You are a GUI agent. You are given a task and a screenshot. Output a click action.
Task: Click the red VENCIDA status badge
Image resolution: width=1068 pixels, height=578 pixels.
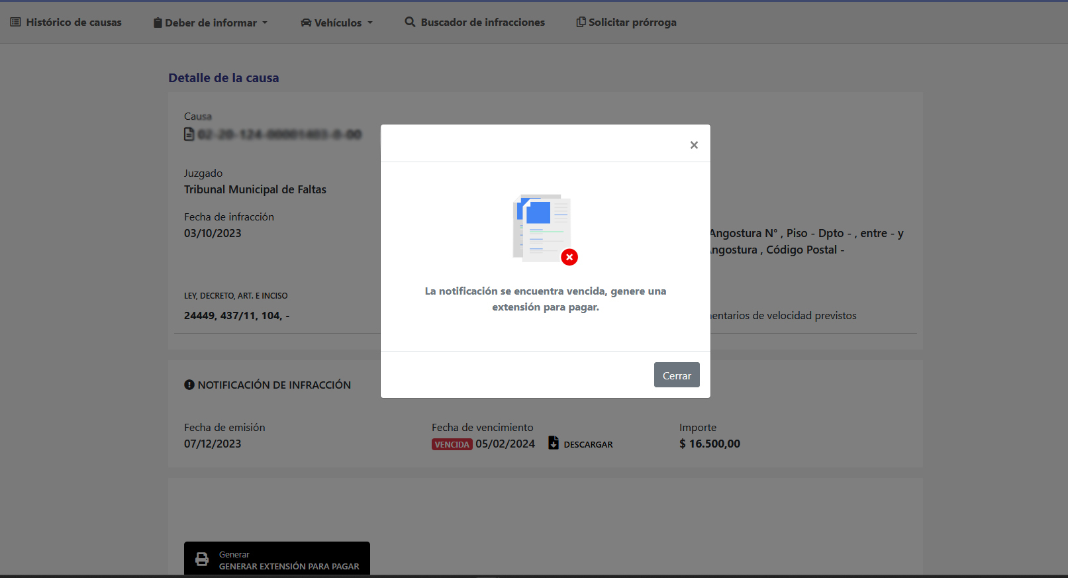click(x=452, y=444)
